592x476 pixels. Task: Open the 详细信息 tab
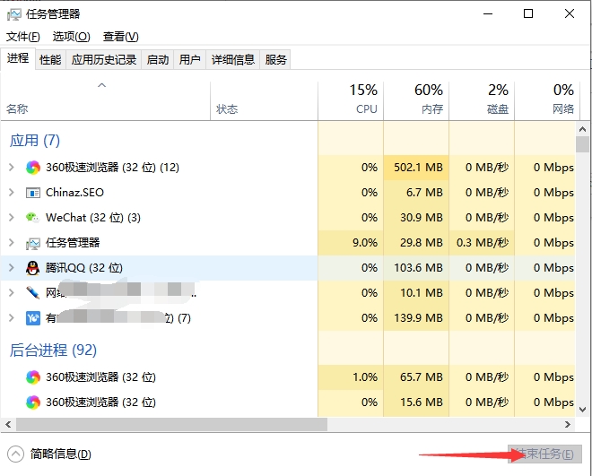click(x=233, y=59)
